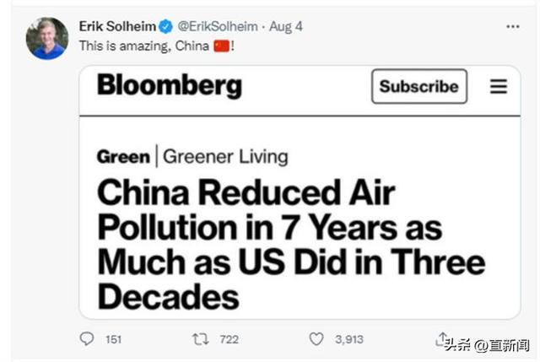Open the Erik Solheim display name
The width and height of the screenshot is (540, 362).
click(x=117, y=26)
